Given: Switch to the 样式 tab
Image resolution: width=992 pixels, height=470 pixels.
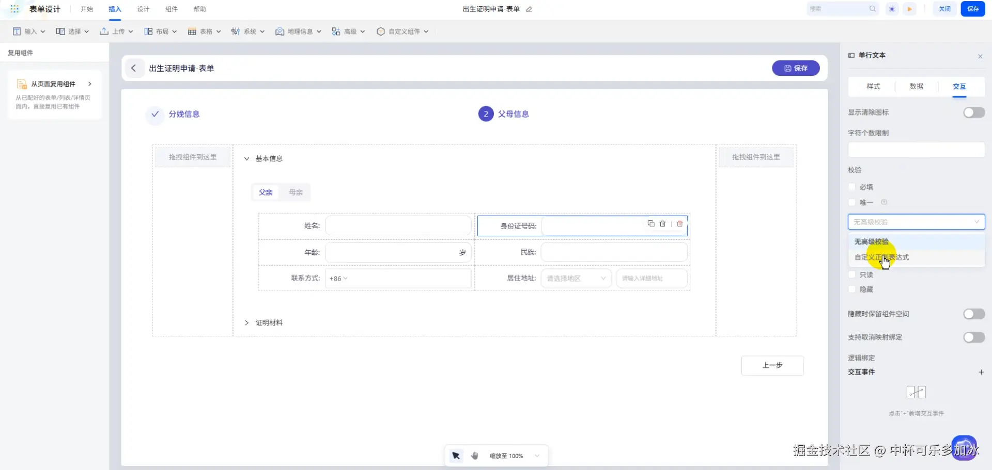Looking at the screenshot, I should tap(873, 86).
